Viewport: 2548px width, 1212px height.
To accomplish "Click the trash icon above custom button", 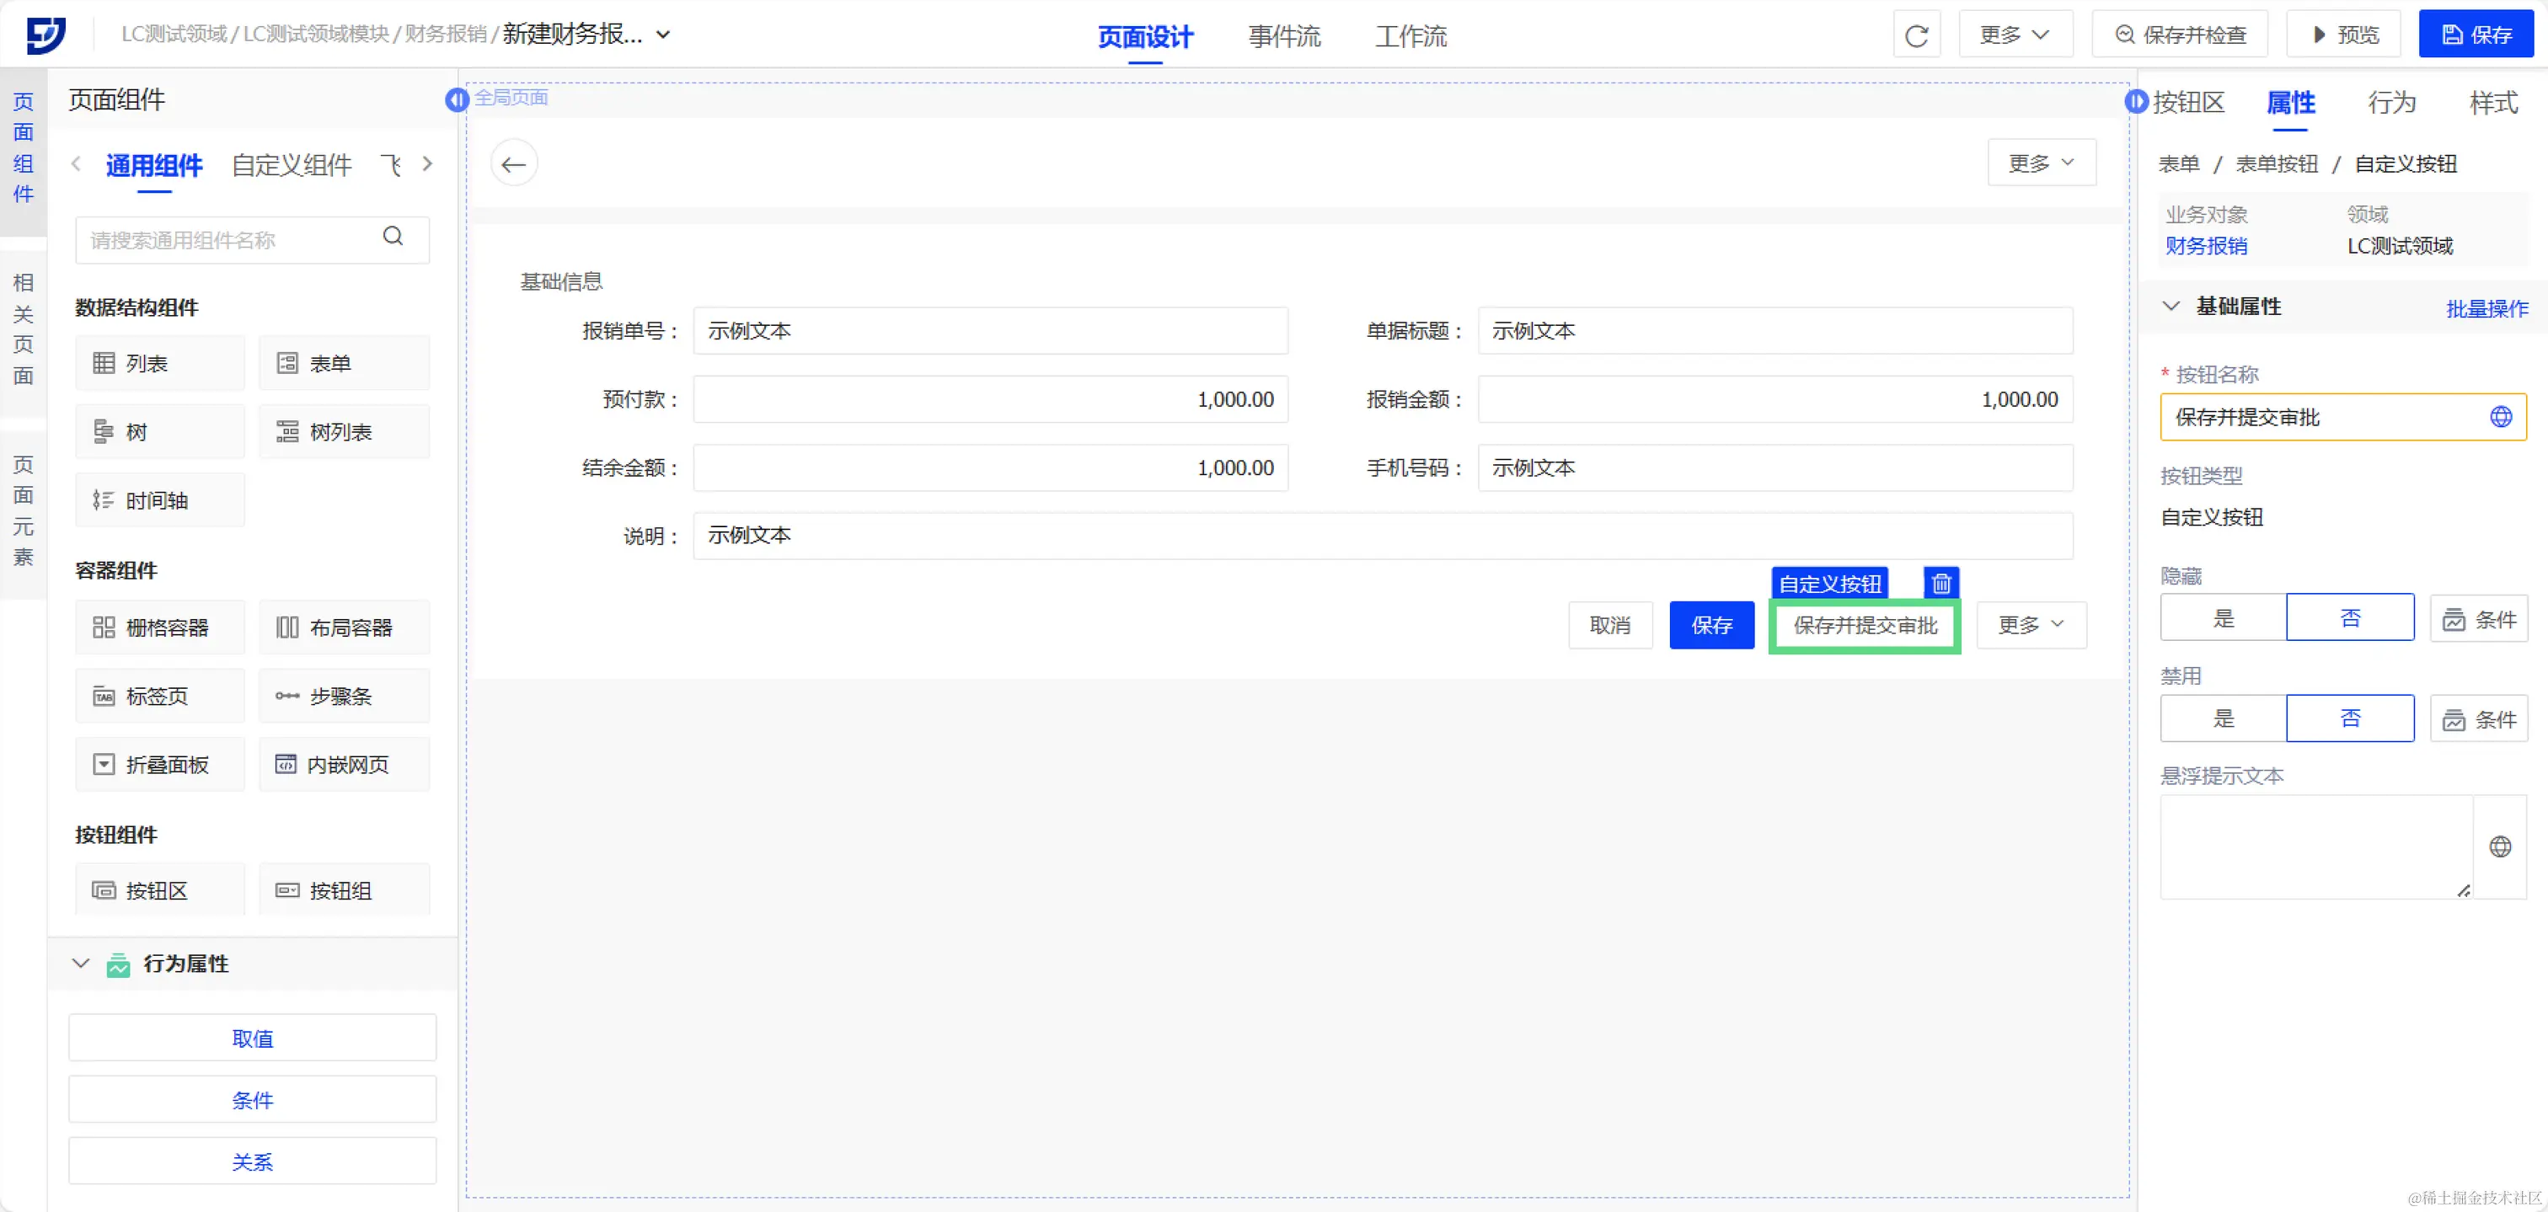I will pyautogui.click(x=1940, y=584).
